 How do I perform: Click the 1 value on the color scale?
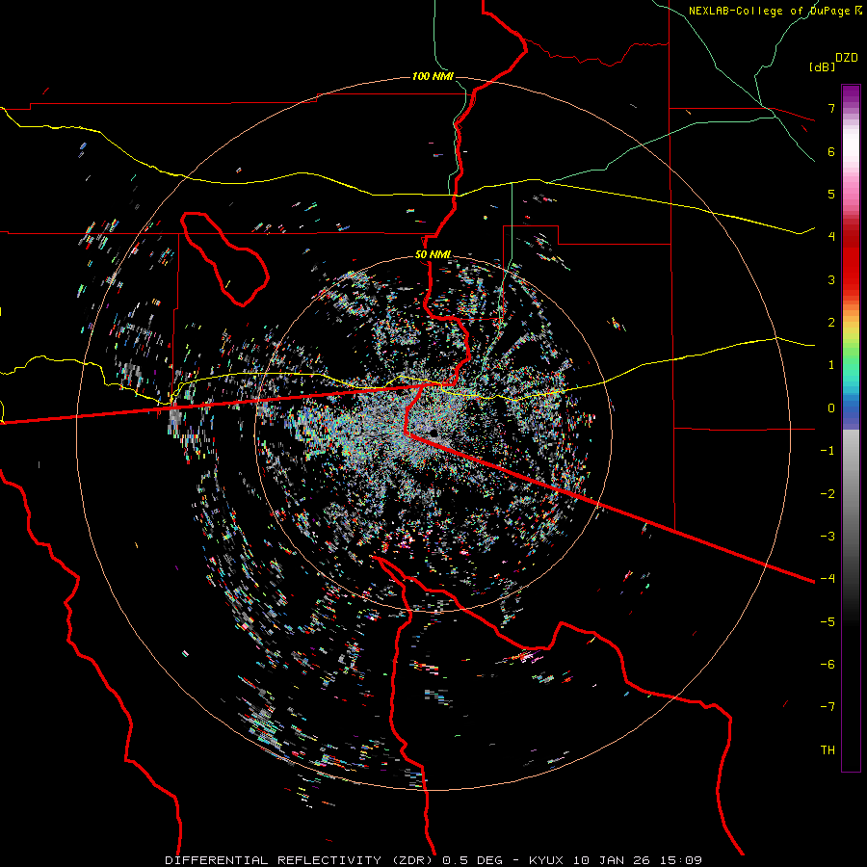point(831,365)
